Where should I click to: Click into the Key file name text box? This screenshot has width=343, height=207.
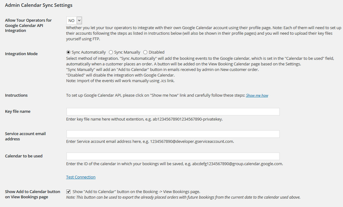173,112
